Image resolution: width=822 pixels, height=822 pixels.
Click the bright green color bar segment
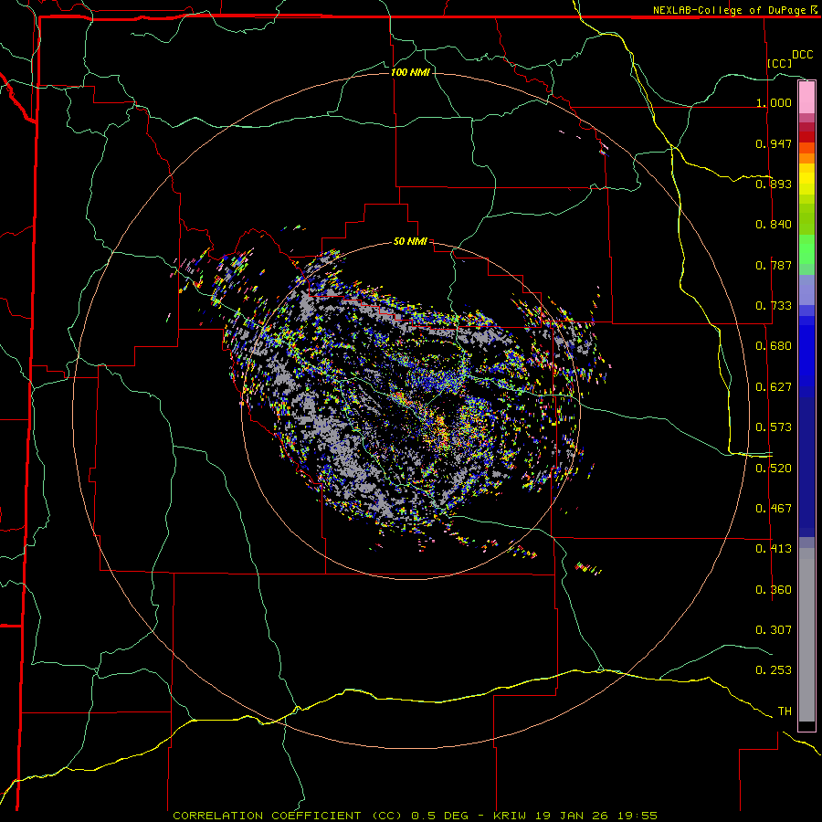coord(806,249)
